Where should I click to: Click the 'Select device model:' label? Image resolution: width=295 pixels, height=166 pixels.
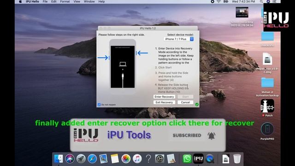[x=180, y=35]
